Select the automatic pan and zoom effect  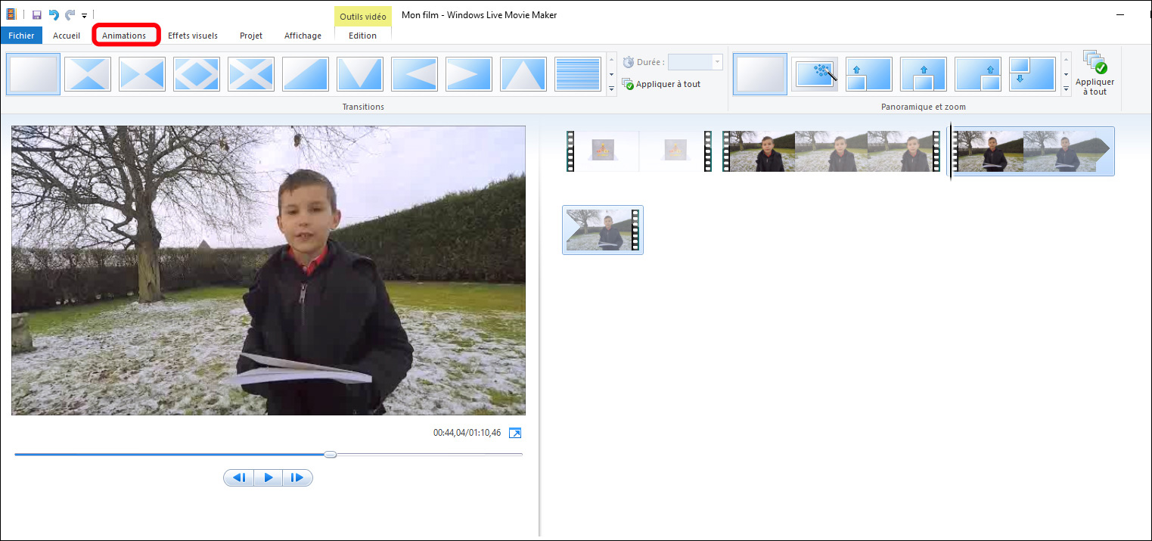pos(814,73)
